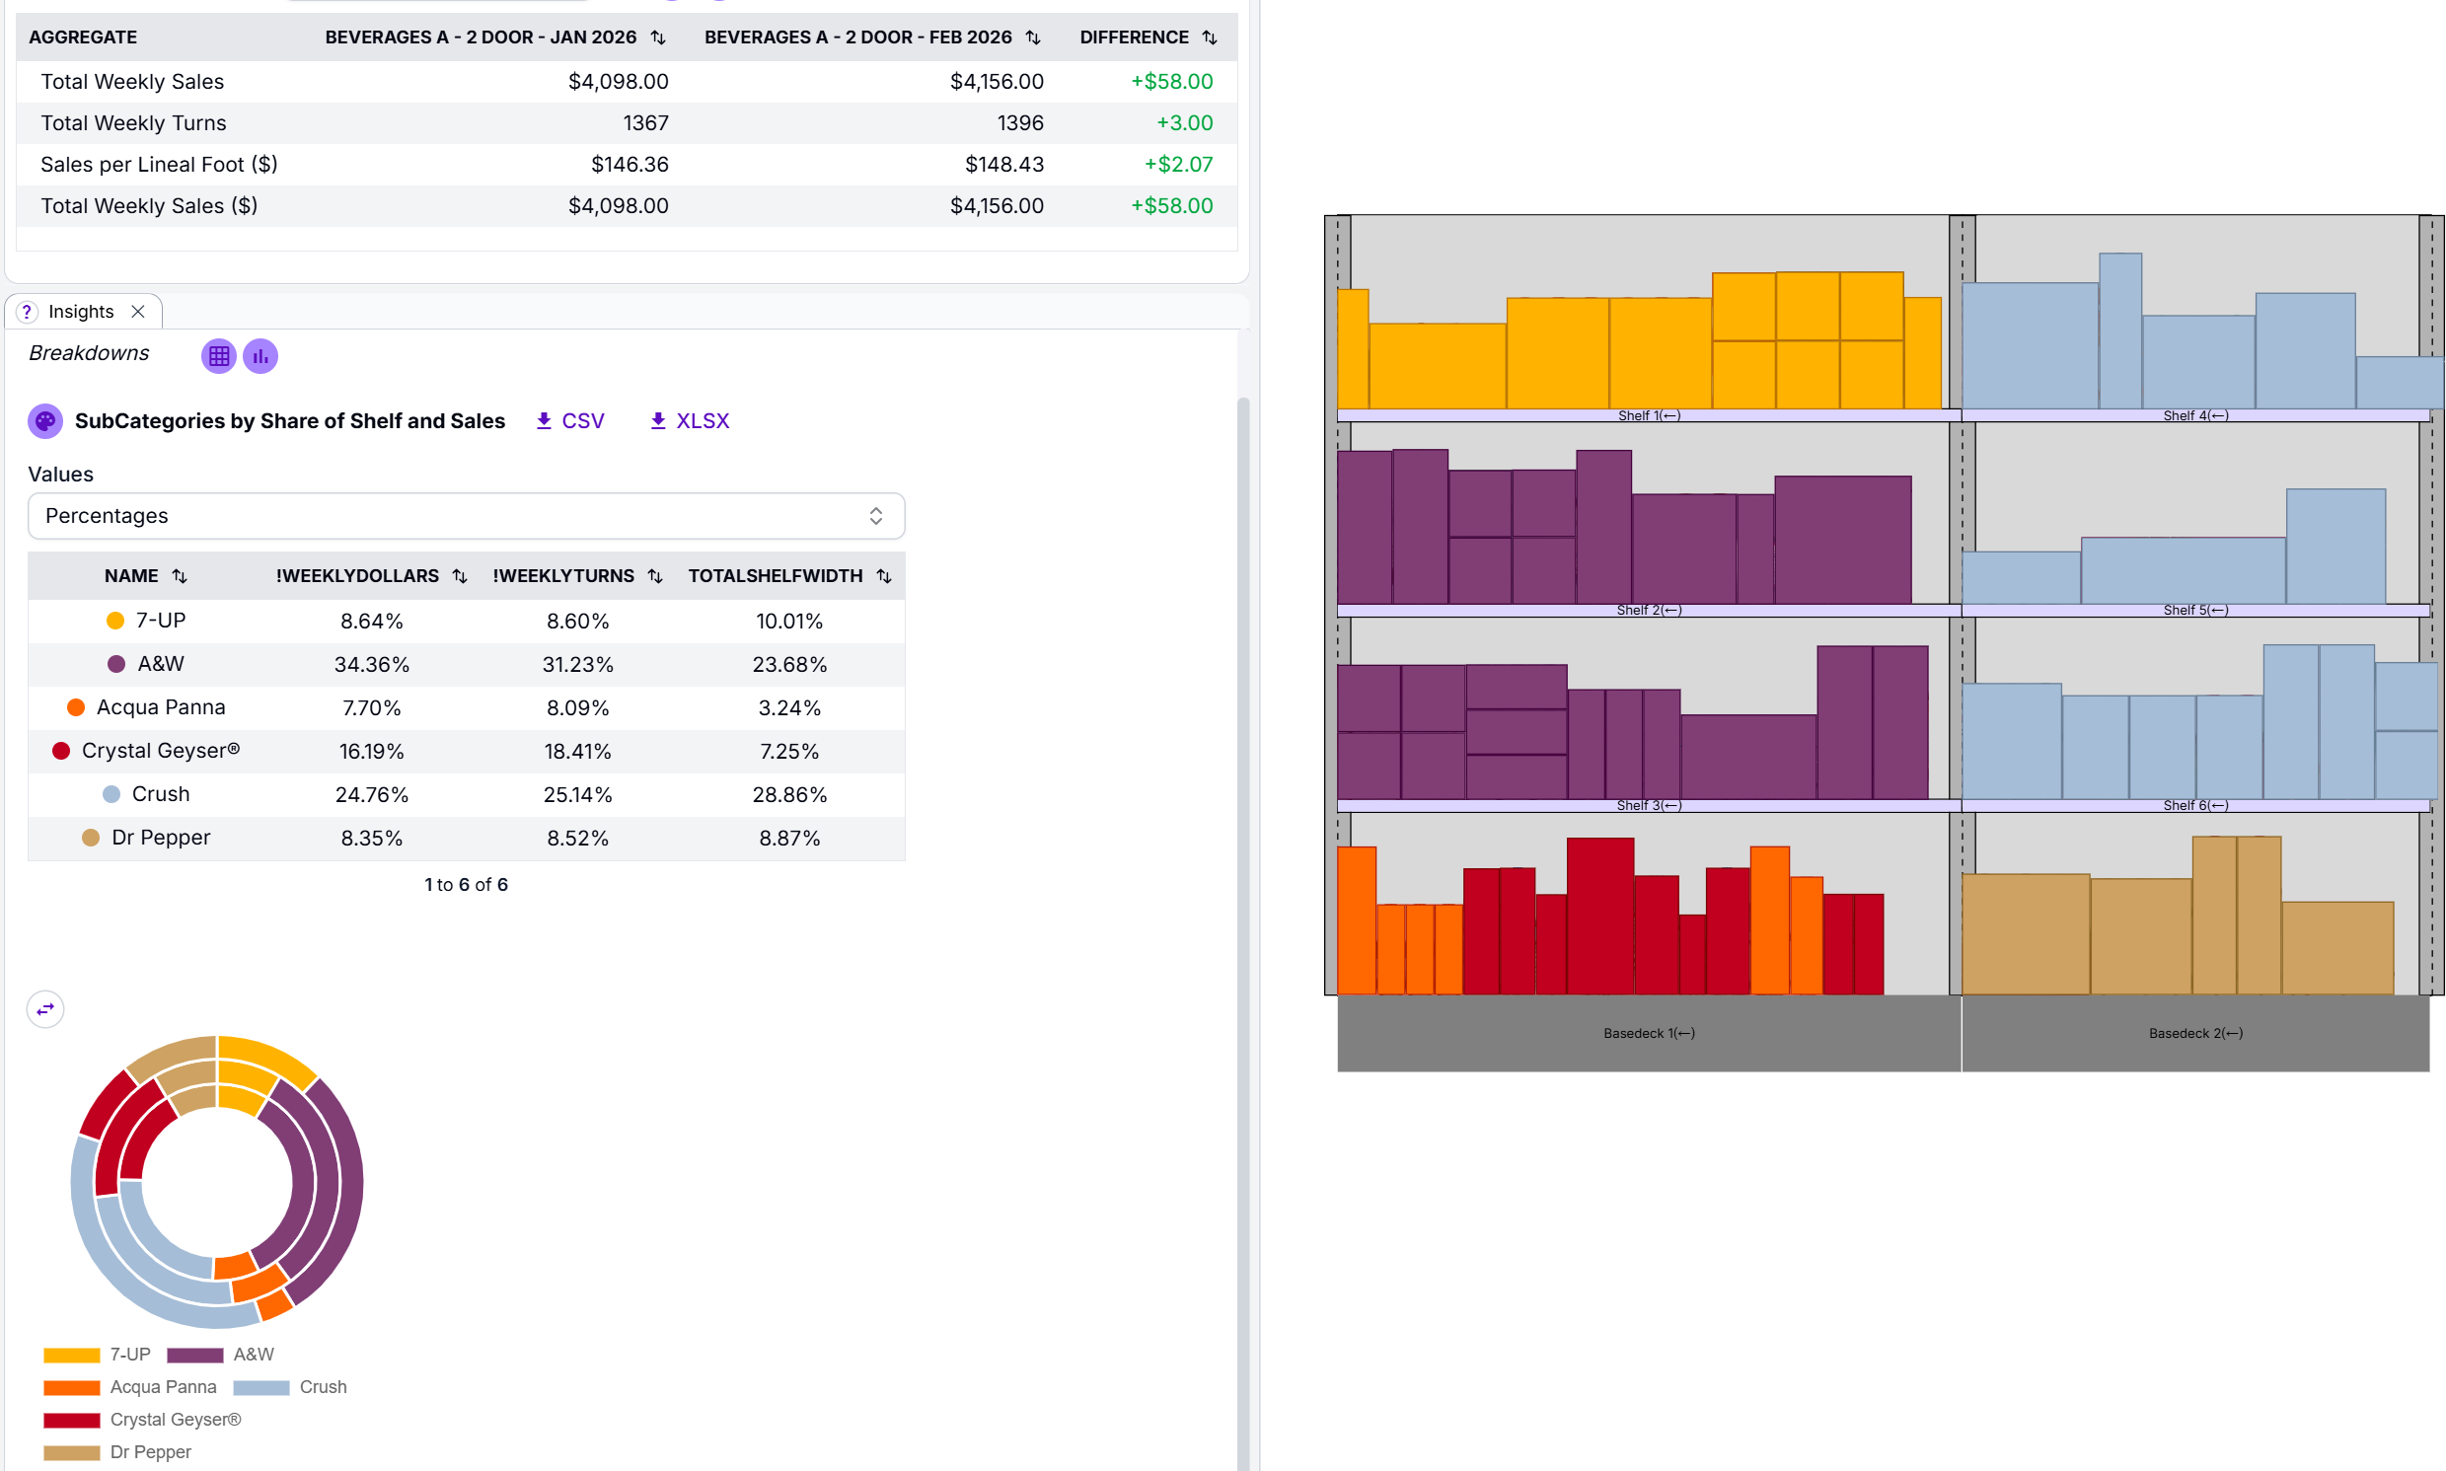Select Shelf 6 label in planogram

2195,806
